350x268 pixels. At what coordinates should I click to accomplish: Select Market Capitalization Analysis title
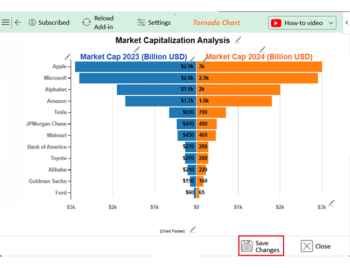(x=172, y=40)
